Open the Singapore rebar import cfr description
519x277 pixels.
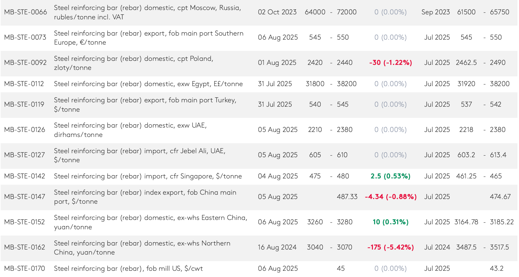(148, 176)
